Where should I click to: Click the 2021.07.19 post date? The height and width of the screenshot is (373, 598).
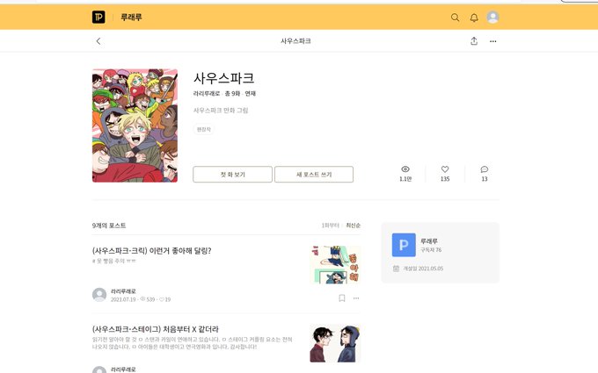[123, 299]
